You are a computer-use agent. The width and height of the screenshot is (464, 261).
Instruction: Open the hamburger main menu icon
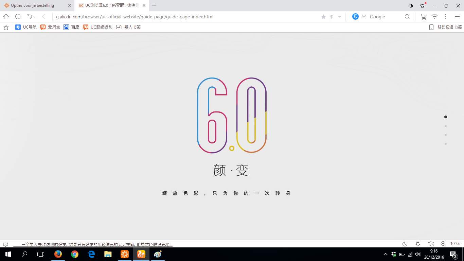(x=457, y=17)
